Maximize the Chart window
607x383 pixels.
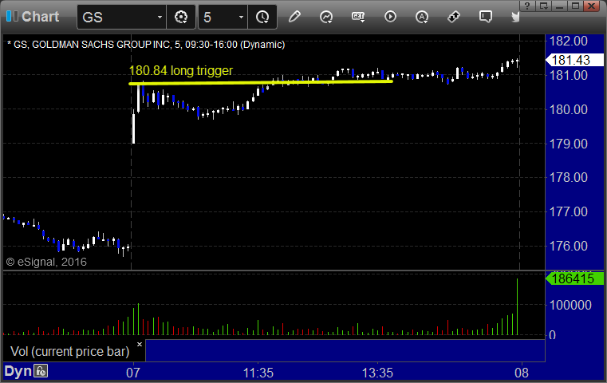coord(576,6)
